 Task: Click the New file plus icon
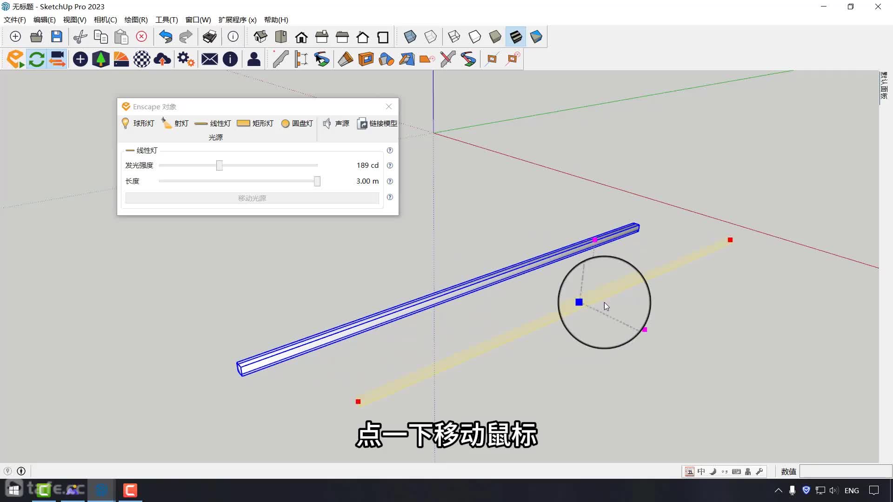(x=15, y=37)
